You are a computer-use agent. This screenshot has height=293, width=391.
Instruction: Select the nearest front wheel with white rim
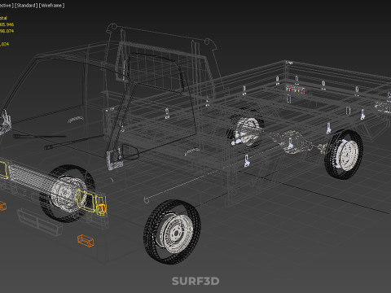(172, 232)
